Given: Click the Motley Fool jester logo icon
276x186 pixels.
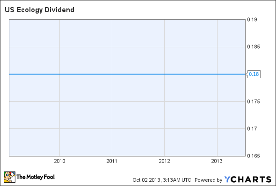Looking at the screenshot, I should pyautogui.click(x=9, y=177).
